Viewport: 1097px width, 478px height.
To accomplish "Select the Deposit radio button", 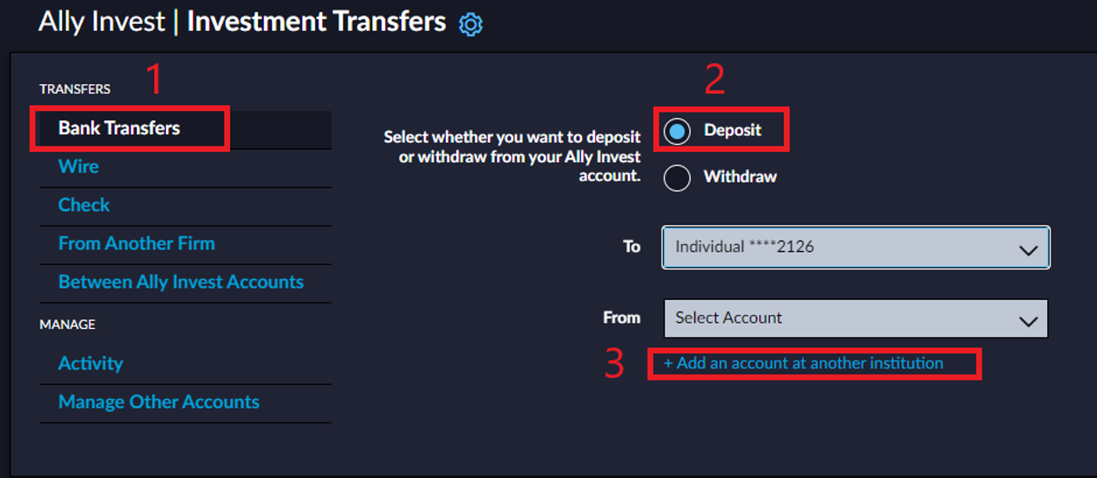I will point(677,132).
